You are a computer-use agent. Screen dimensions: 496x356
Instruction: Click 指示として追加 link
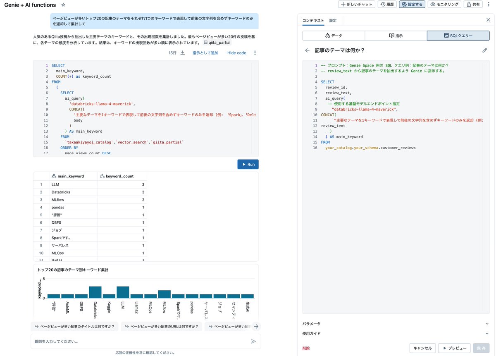pyautogui.click(x=205, y=53)
